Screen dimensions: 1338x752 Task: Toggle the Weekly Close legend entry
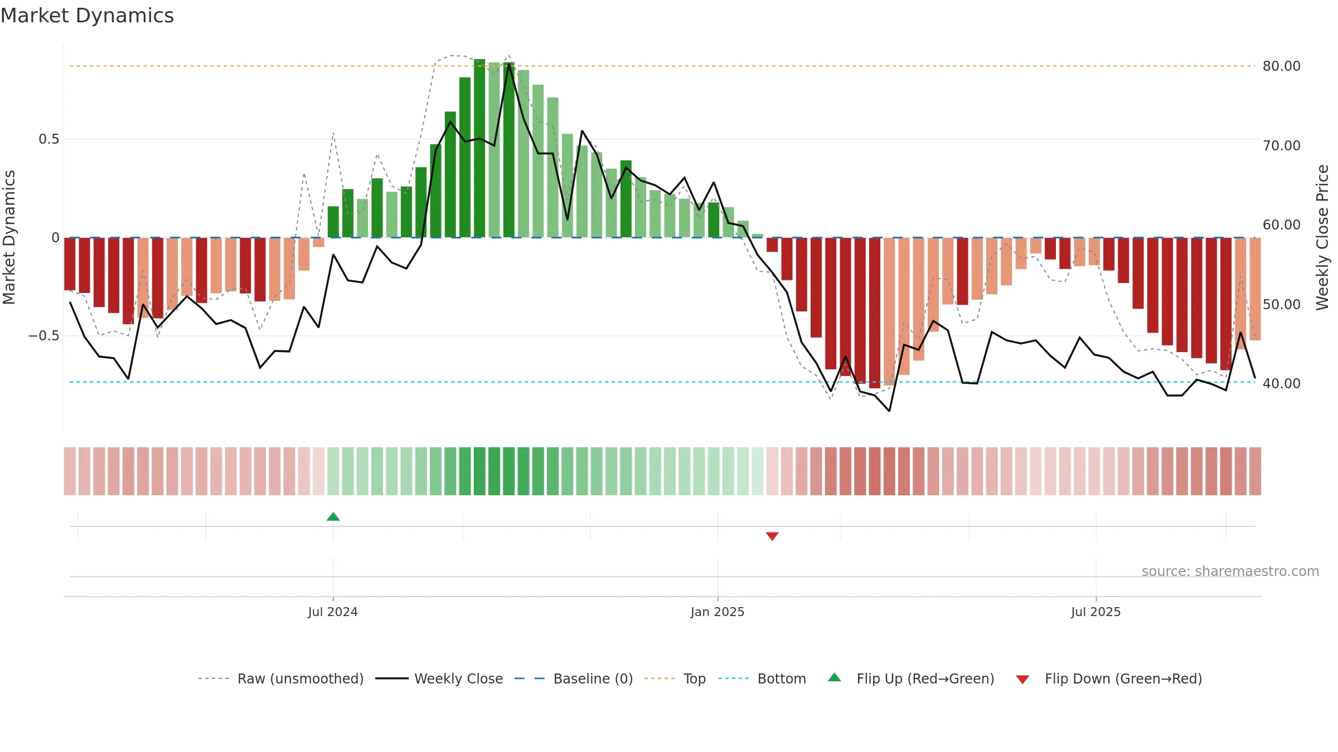pyautogui.click(x=439, y=678)
